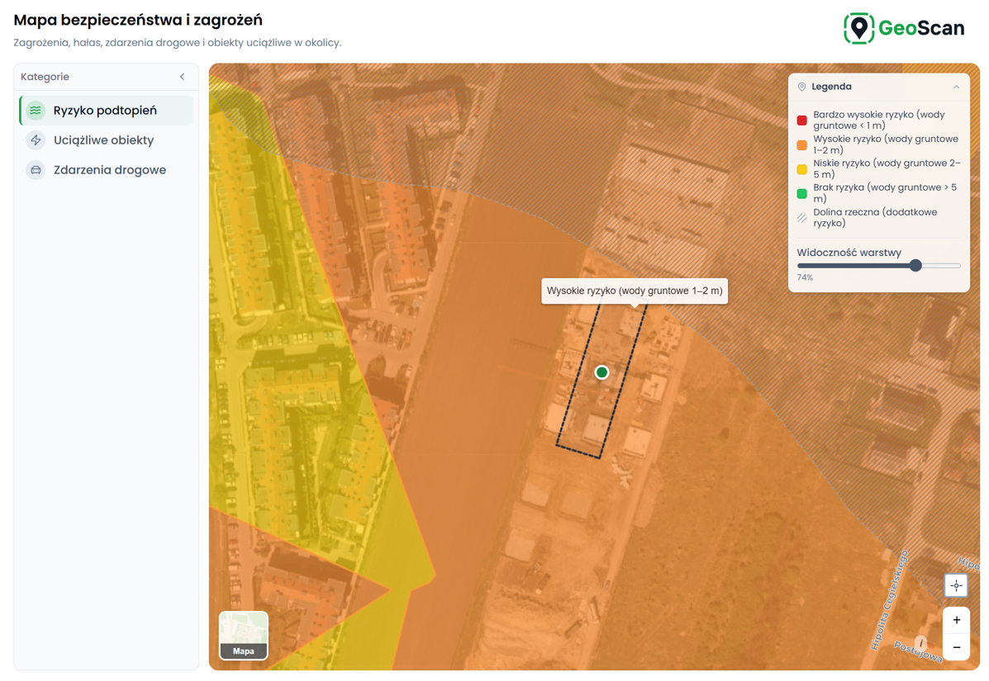989x681 pixels.
Task: Click the red very high risk swatch
Action: tap(801, 121)
